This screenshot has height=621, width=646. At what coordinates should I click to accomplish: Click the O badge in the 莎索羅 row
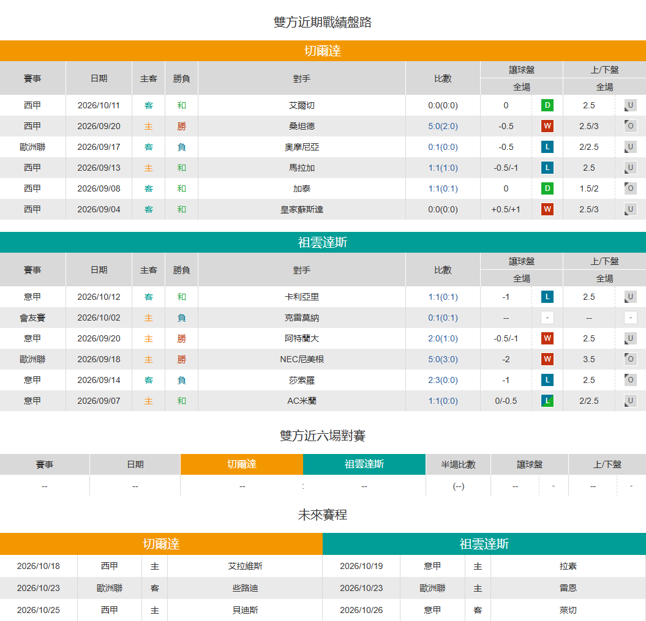click(630, 380)
